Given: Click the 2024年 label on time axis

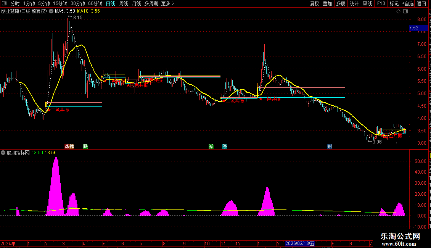Looking at the screenshot, I should click(8, 243).
